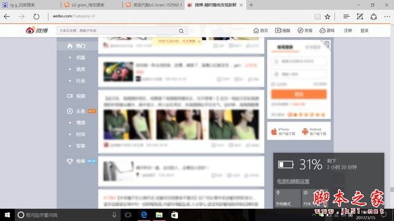
Task: Switch to the 'LG gram_淘宝搜索' tab
Action: click(92, 5)
